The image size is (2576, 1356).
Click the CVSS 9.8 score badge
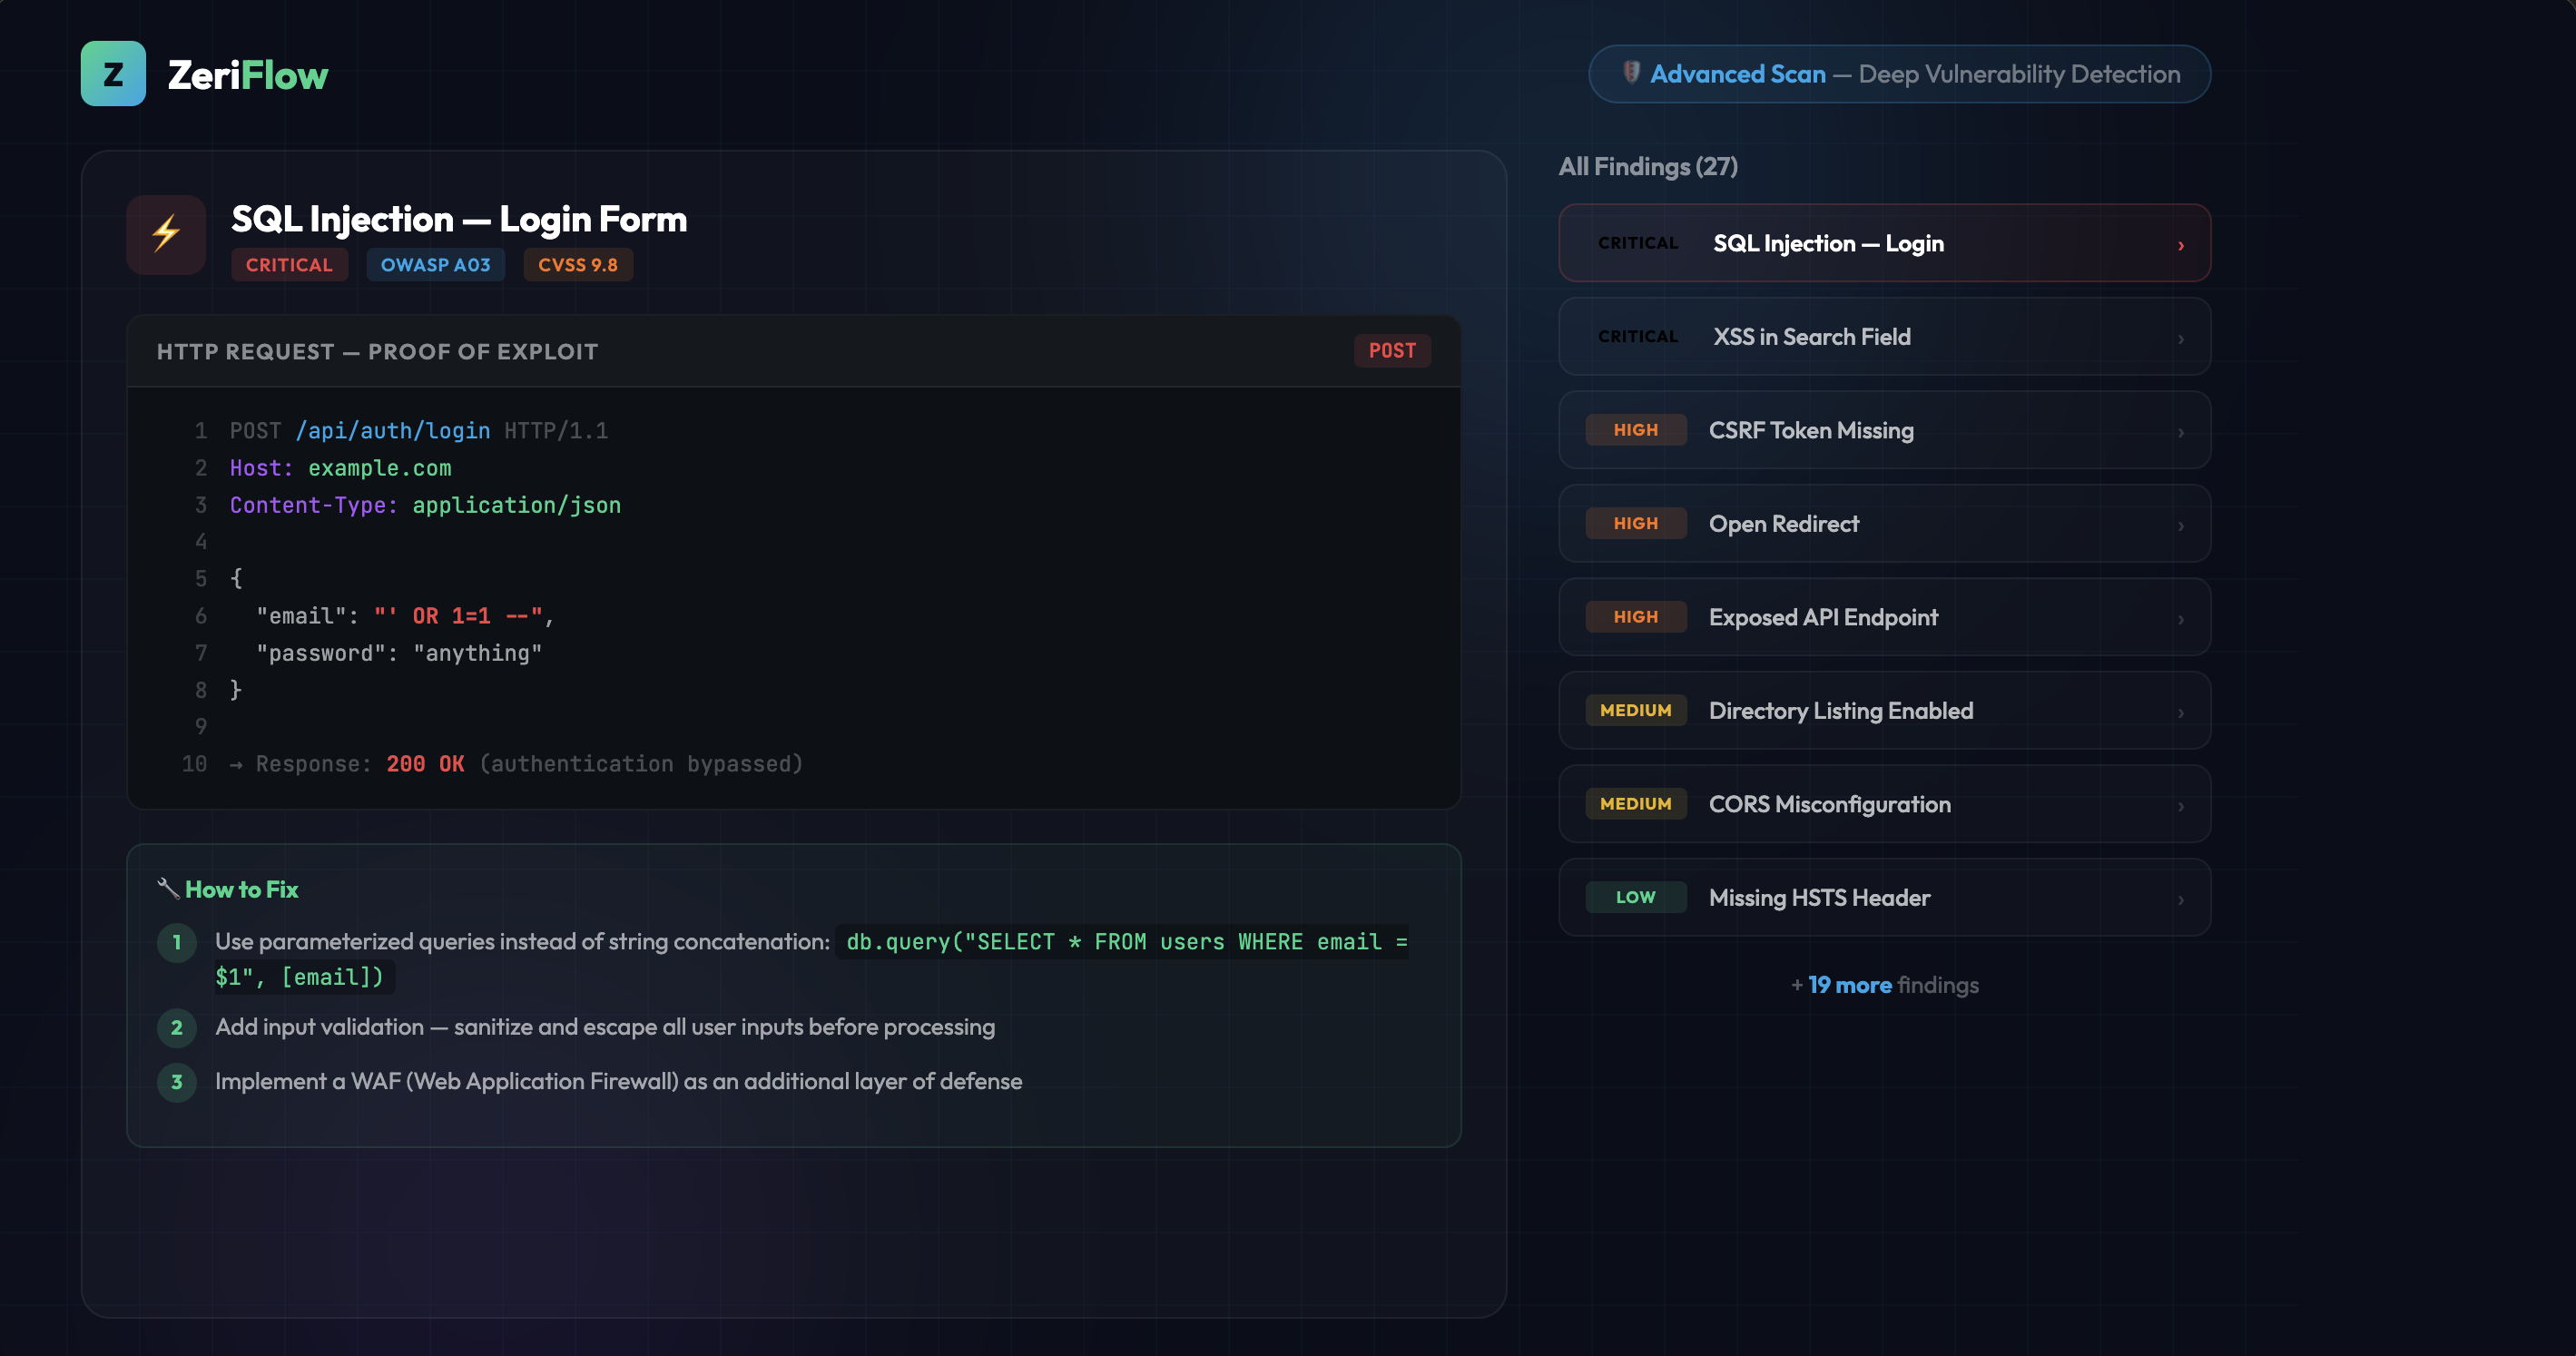coord(577,265)
